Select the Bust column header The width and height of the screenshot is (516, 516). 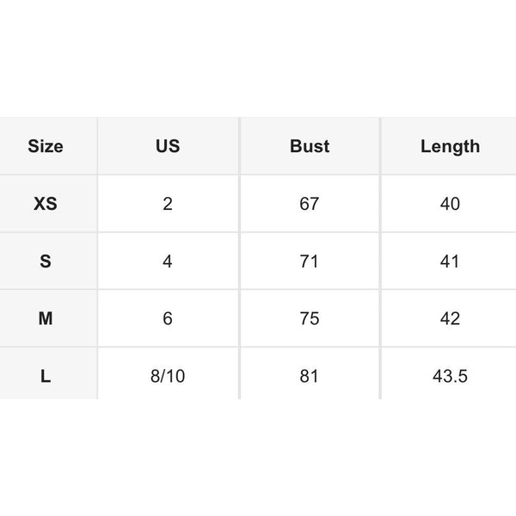pyautogui.click(x=310, y=146)
